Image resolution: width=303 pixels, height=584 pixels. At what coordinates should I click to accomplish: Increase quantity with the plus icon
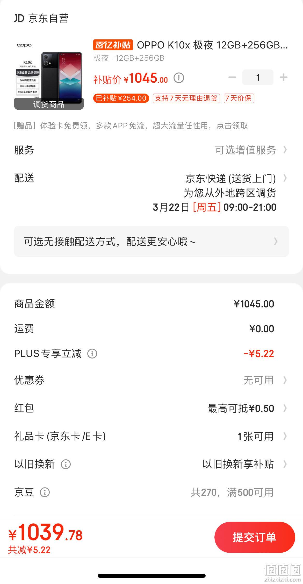[x=284, y=77]
